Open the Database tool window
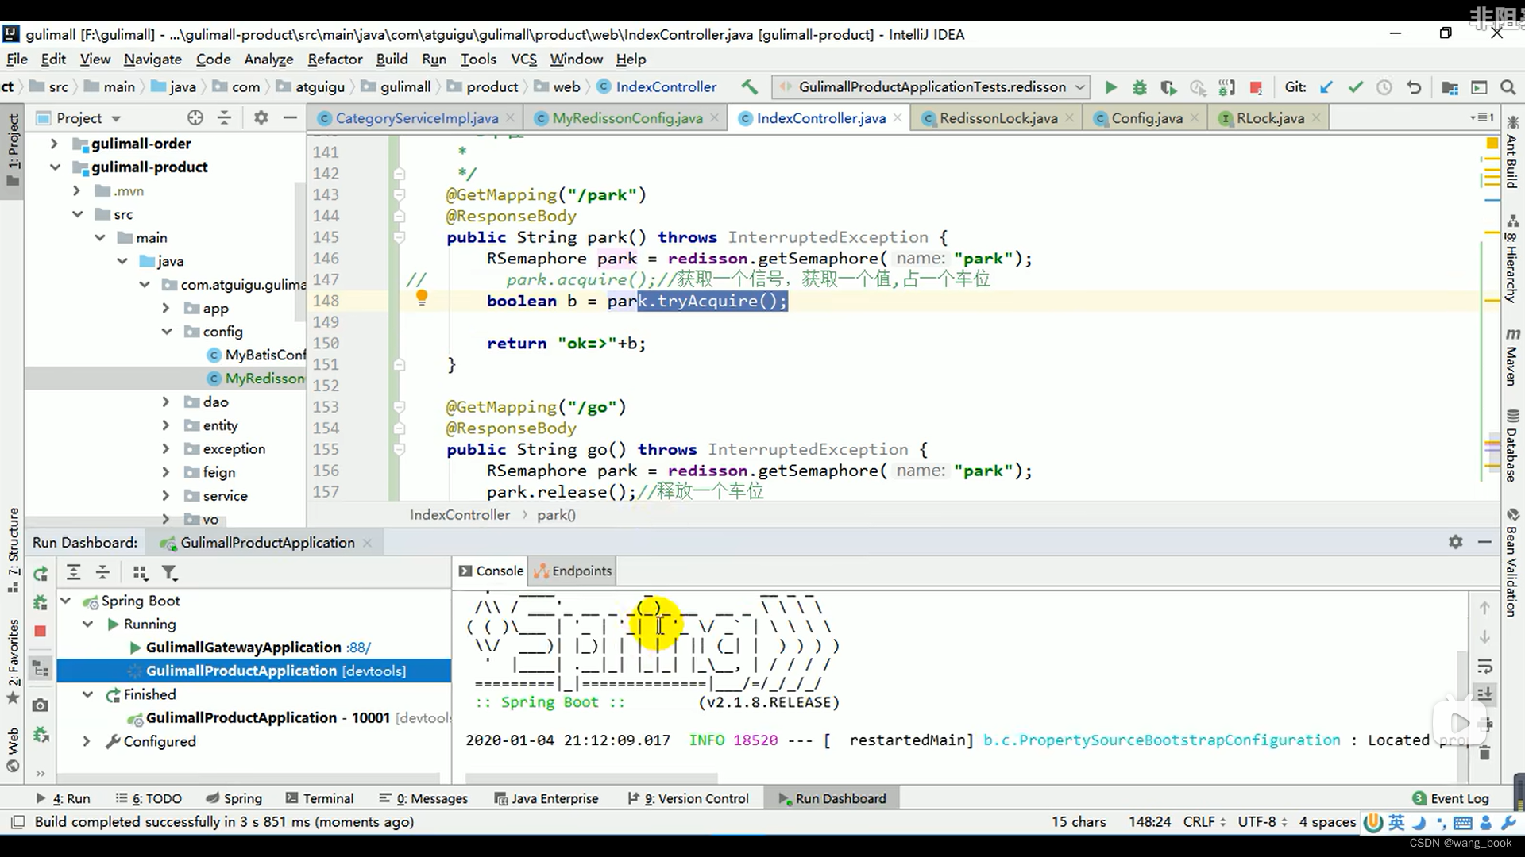The image size is (1525, 857). coord(1512,445)
